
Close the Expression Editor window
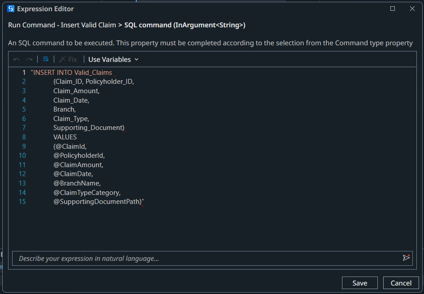[412, 9]
